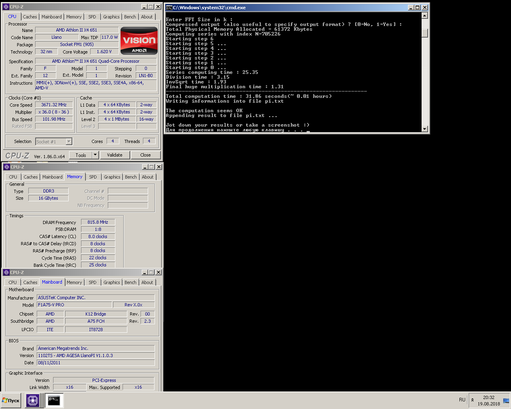Click the Name field AMD Athlon II X4 651
The height and width of the screenshot is (409, 511).
(77, 30)
